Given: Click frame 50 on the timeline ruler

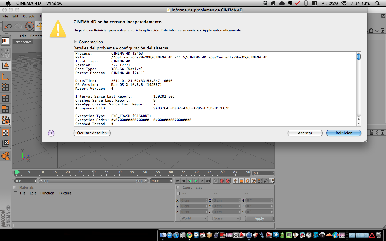Looking at the screenshot, I should (x=145, y=173).
